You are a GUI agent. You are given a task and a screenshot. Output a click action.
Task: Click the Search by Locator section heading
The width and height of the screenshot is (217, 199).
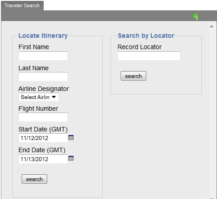pos(146,36)
